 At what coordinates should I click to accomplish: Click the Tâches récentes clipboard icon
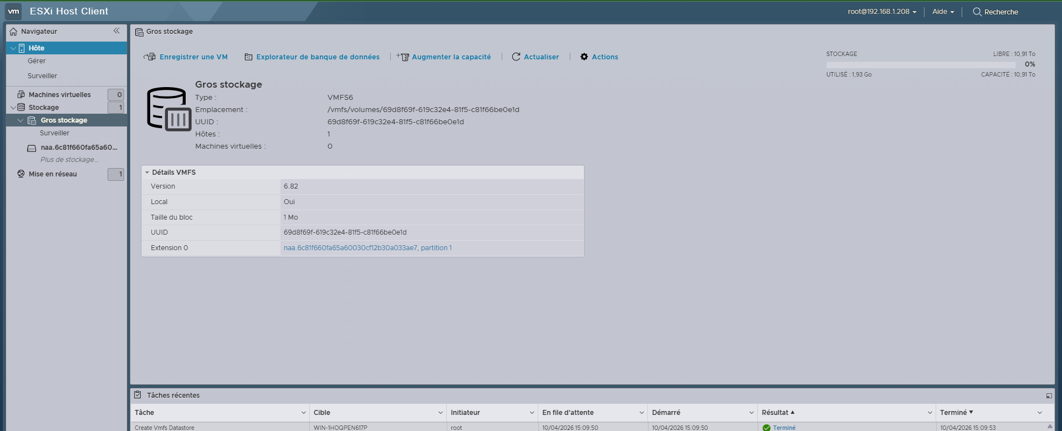pyautogui.click(x=137, y=395)
